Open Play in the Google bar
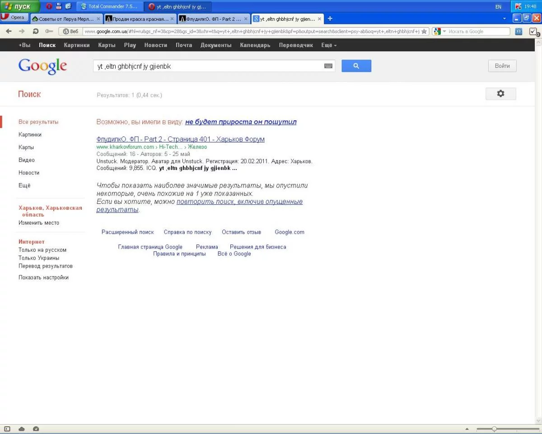Screen dimensions: 542x434 pyautogui.click(x=130, y=45)
